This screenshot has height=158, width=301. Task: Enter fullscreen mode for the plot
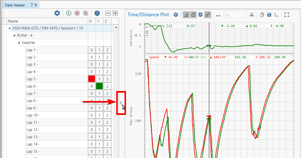tap(286, 15)
